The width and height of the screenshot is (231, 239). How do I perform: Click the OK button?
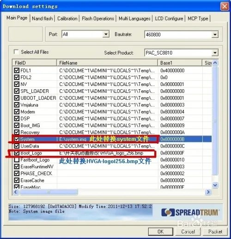click(160, 232)
